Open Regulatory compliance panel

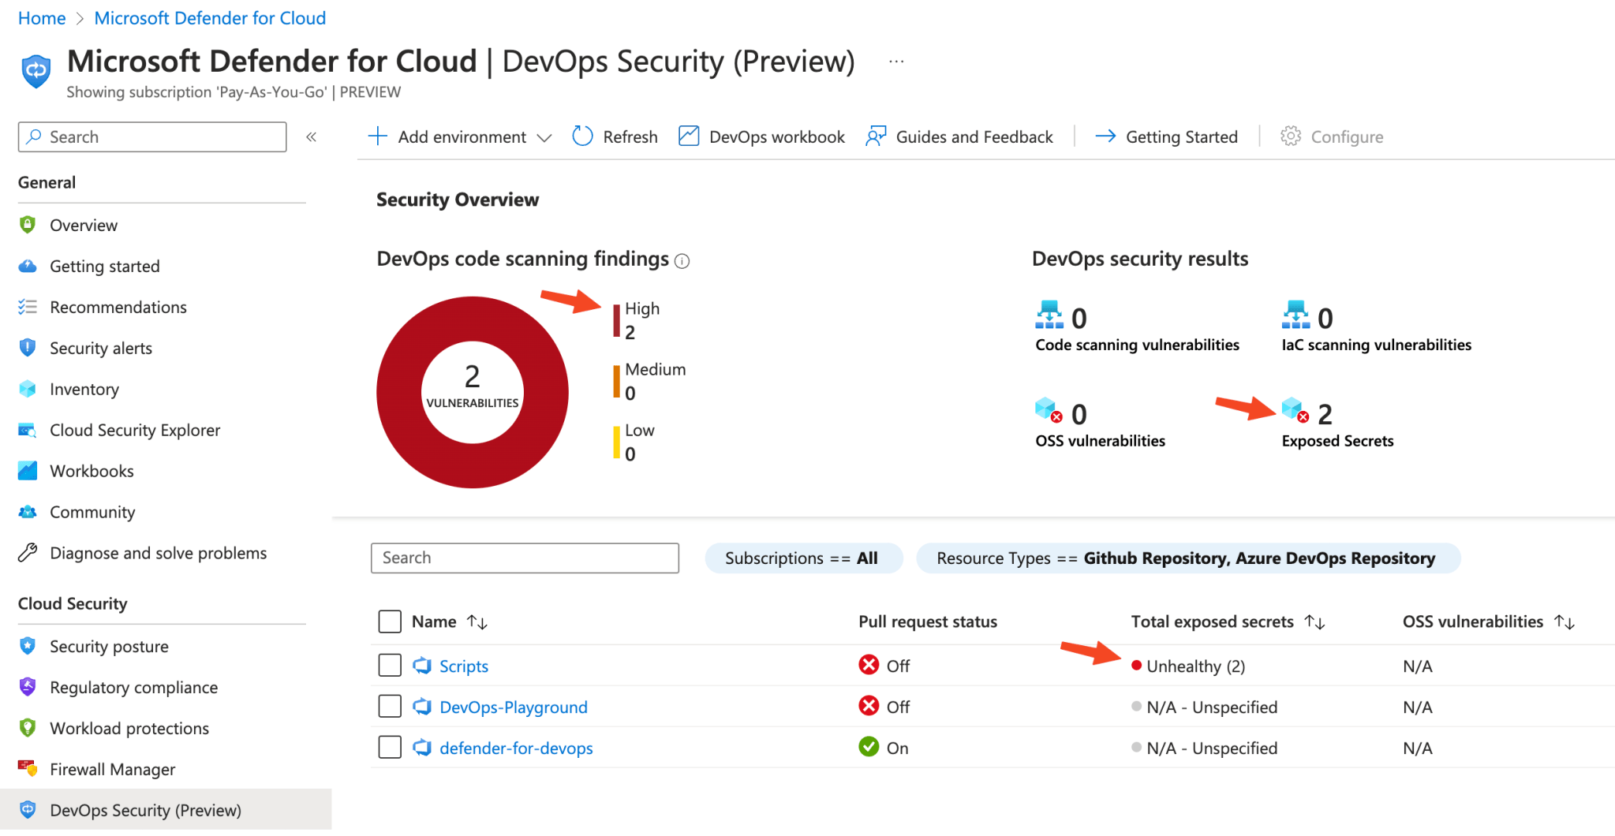click(133, 687)
